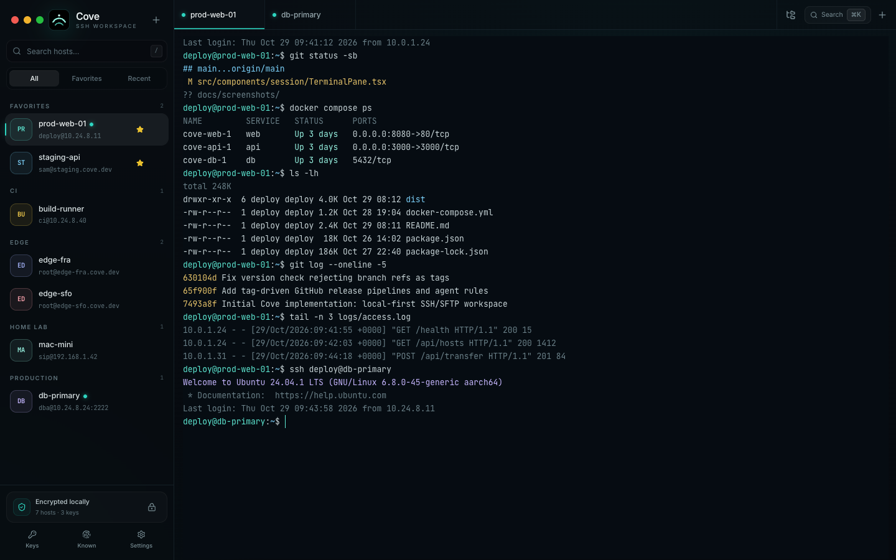Viewport: 896px width, 560px height.
Task: Open a new session tab with plus
Action: point(882,15)
